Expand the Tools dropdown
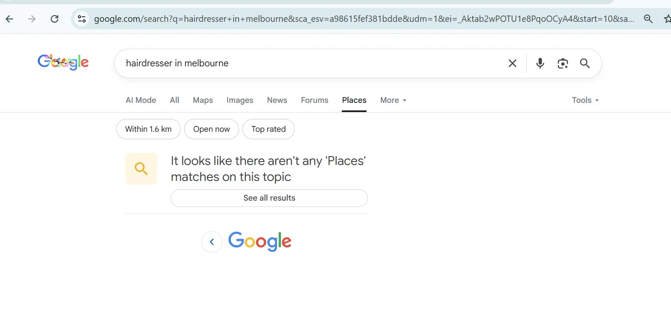This screenshot has height=319, width=671. pos(585,100)
